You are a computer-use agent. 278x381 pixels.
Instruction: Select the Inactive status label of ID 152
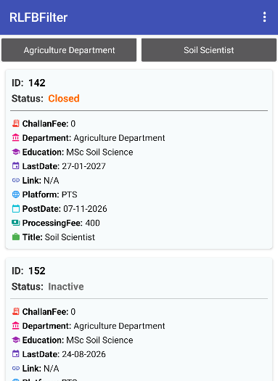[66, 287]
